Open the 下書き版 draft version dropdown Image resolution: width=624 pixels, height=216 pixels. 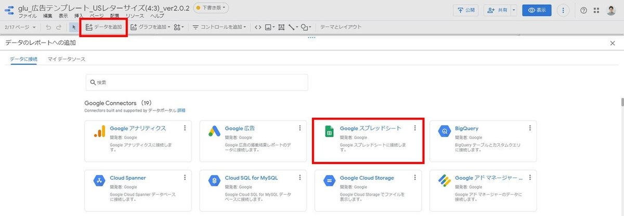(x=212, y=8)
